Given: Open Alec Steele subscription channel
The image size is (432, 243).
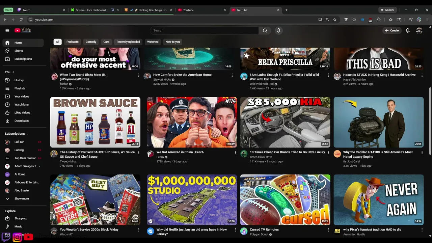Looking at the screenshot, I should (23, 191).
